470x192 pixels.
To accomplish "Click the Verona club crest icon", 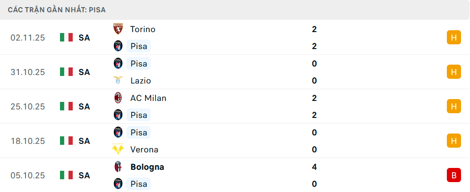I will (118, 150).
